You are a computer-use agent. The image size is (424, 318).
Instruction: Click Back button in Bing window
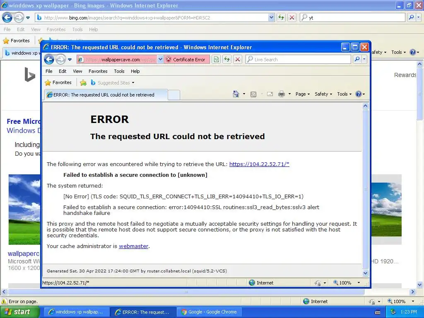(x=7, y=17)
